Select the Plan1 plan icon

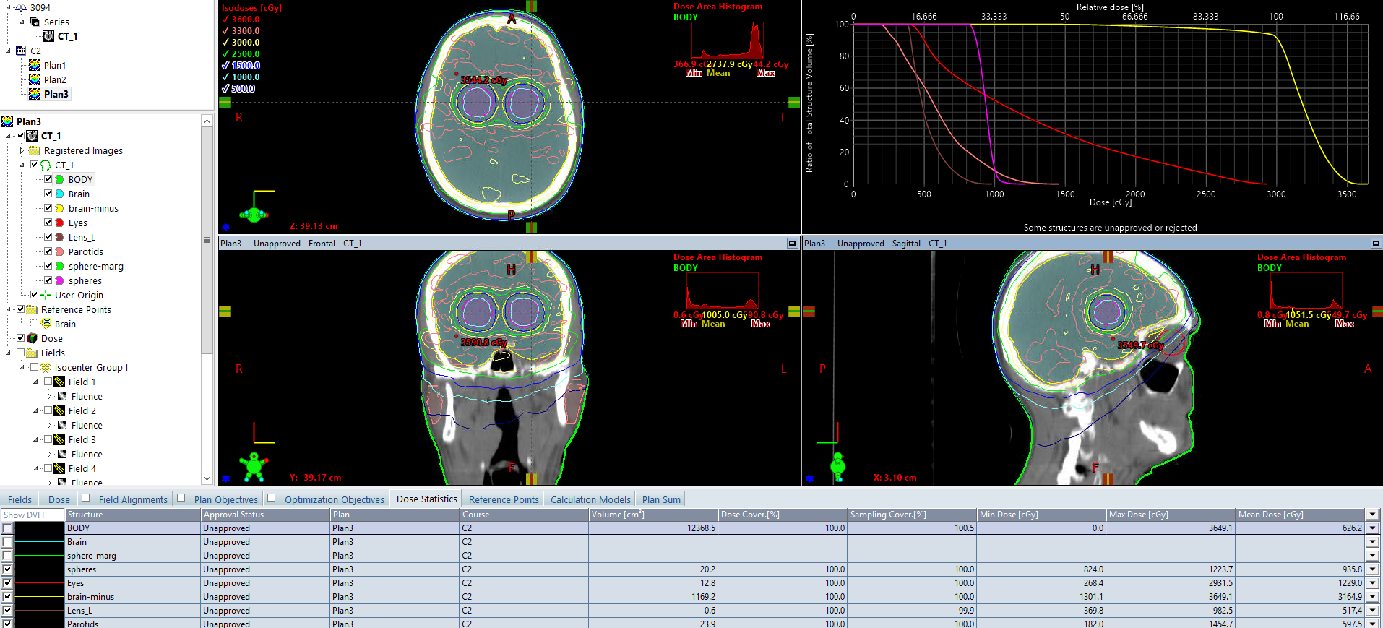point(35,65)
